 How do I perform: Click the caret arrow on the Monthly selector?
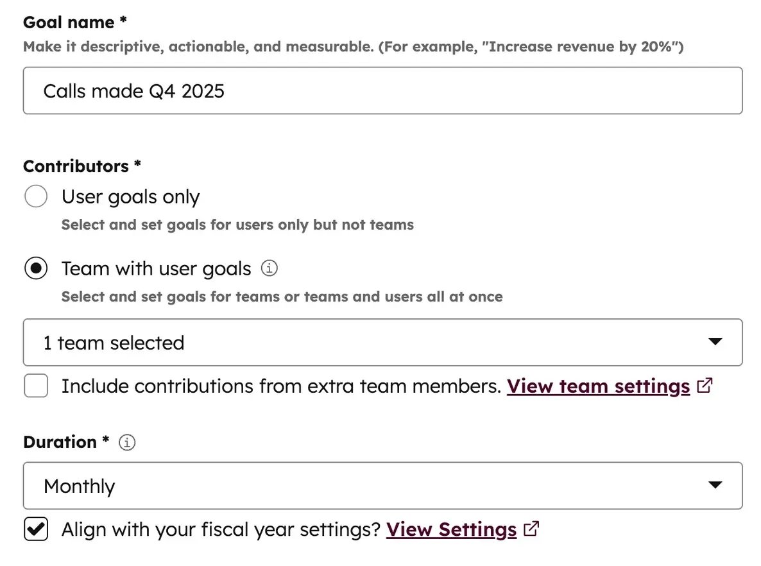(x=715, y=485)
